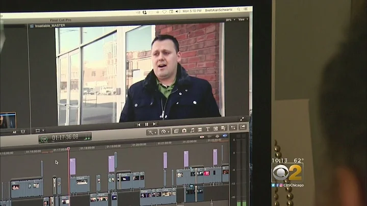This screenshot has width=367, height=206.
Task: Open Spotlight search in the menu bar
Action: click(239, 9)
